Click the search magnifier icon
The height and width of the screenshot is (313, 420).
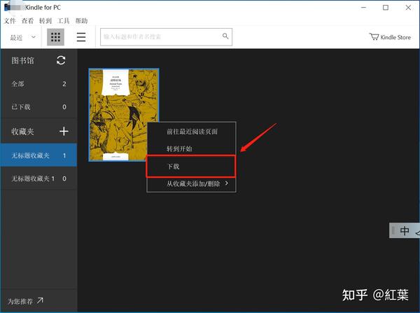click(225, 36)
